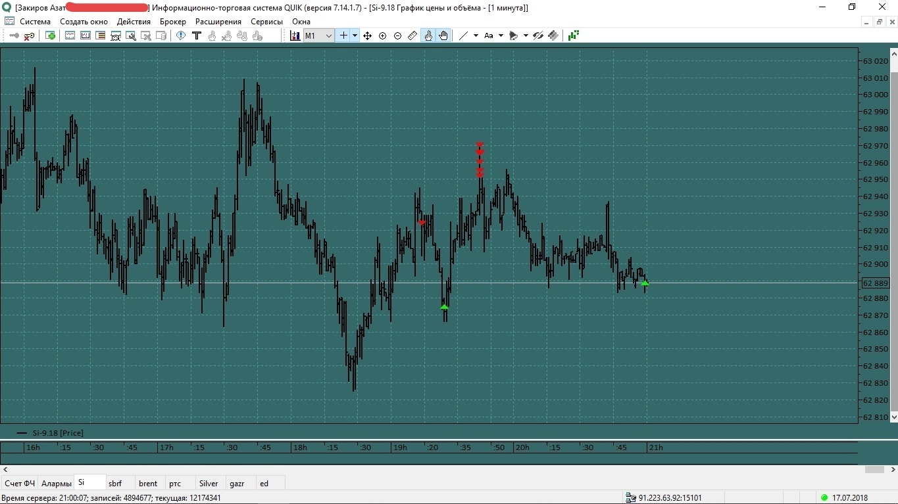Close the inner chart window
This screenshot has width=898, height=504.
(891, 22)
